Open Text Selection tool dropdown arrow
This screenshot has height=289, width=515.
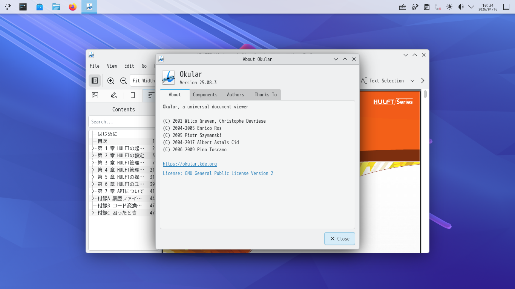[412, 81]
